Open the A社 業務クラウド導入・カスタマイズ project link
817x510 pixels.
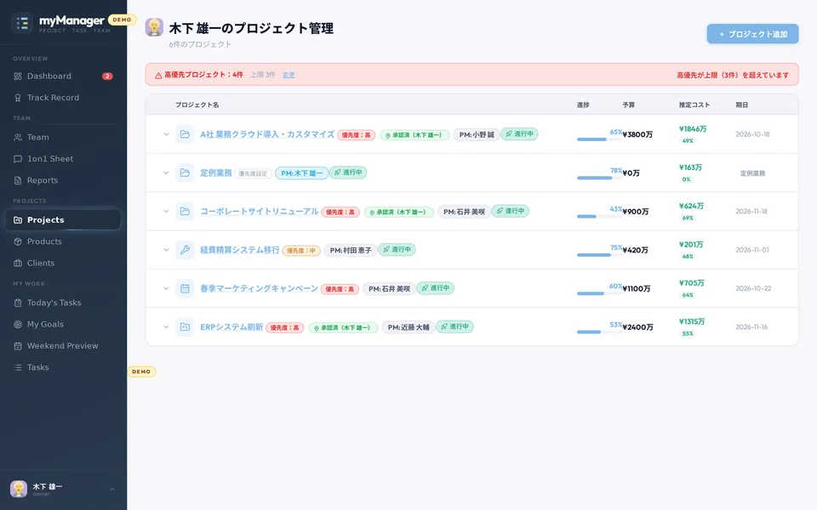click(x=267, y=134)
